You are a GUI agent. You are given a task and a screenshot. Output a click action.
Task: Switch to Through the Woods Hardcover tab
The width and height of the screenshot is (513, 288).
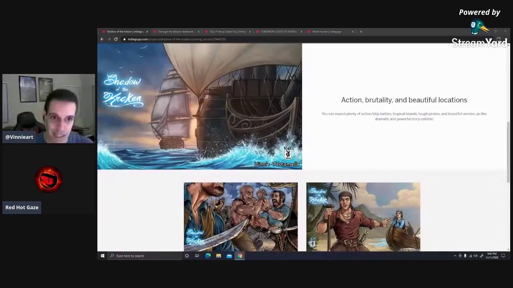[x=176, y=32]
